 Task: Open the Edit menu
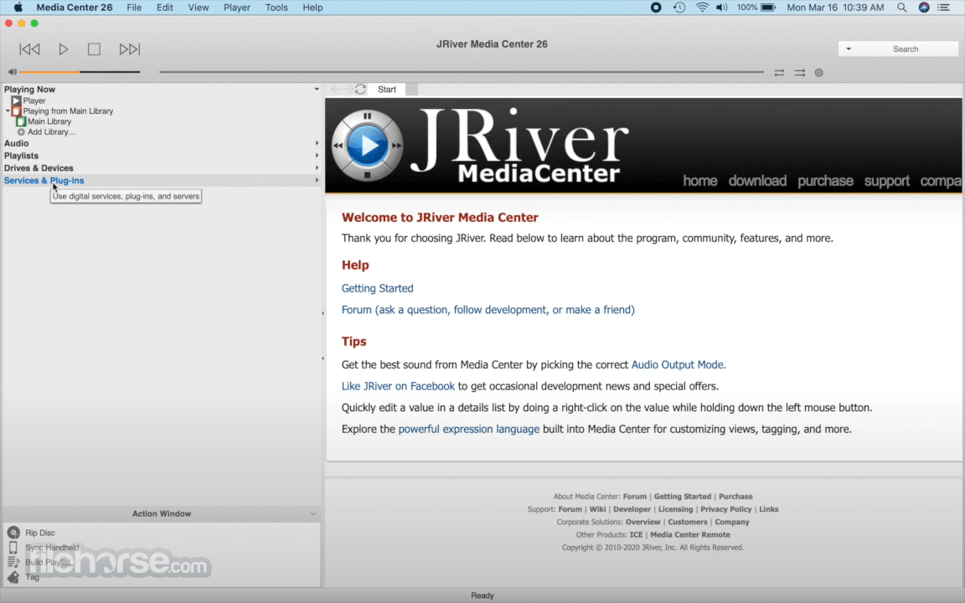164,8
